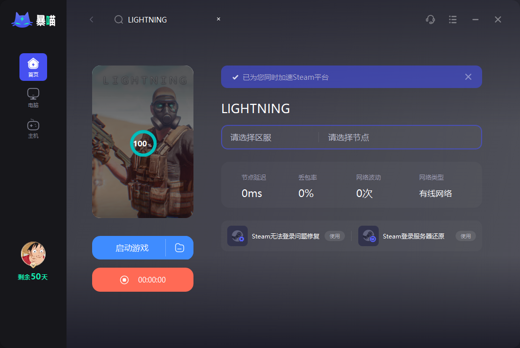This screenshot has width=520, height=348.
Task: Open the 请选择节点 node dropdown
Action: (400, 137)
